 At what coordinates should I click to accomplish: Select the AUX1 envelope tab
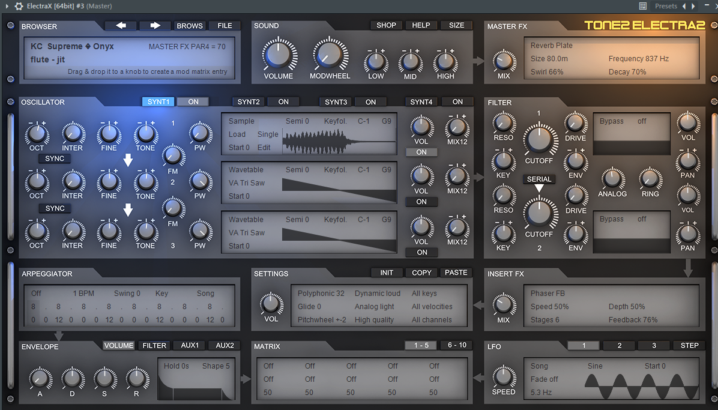(x=190, y=345)
